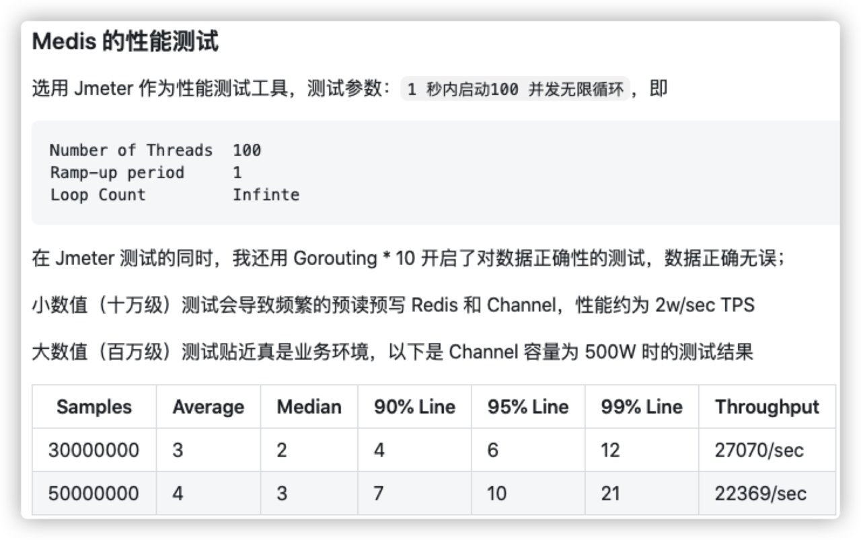Select the Throughput column header
Screen dimensions: 861x540
point(767,407)
